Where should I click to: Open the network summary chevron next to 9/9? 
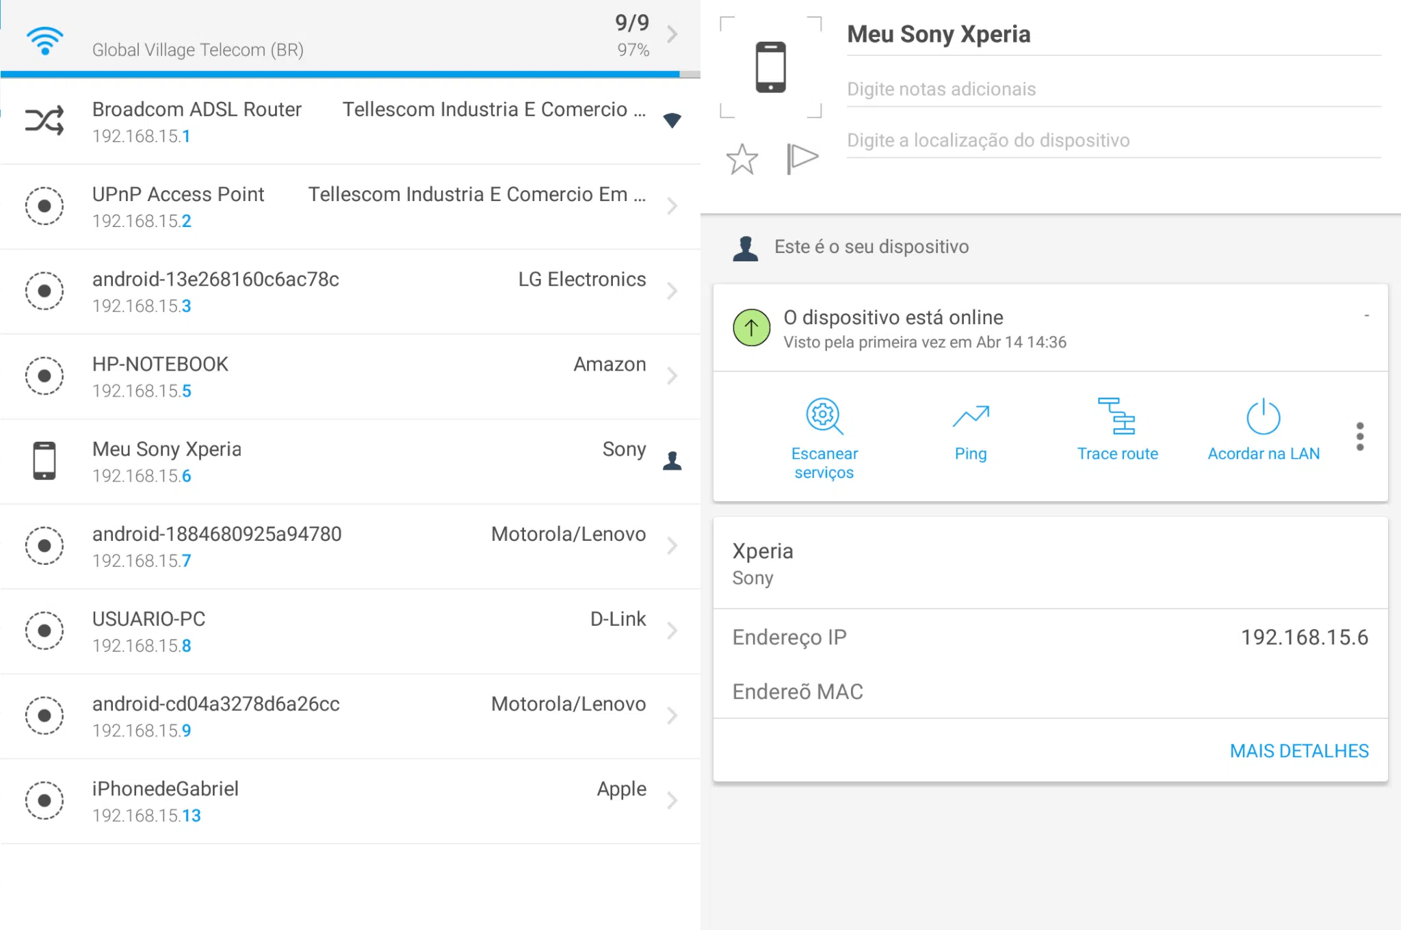(x=672, y=34)
